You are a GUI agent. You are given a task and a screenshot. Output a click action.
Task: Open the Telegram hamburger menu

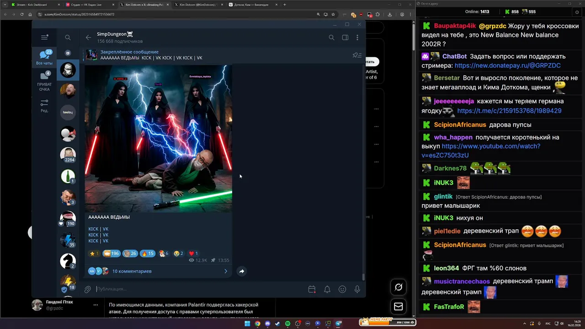tap(44, 37)
